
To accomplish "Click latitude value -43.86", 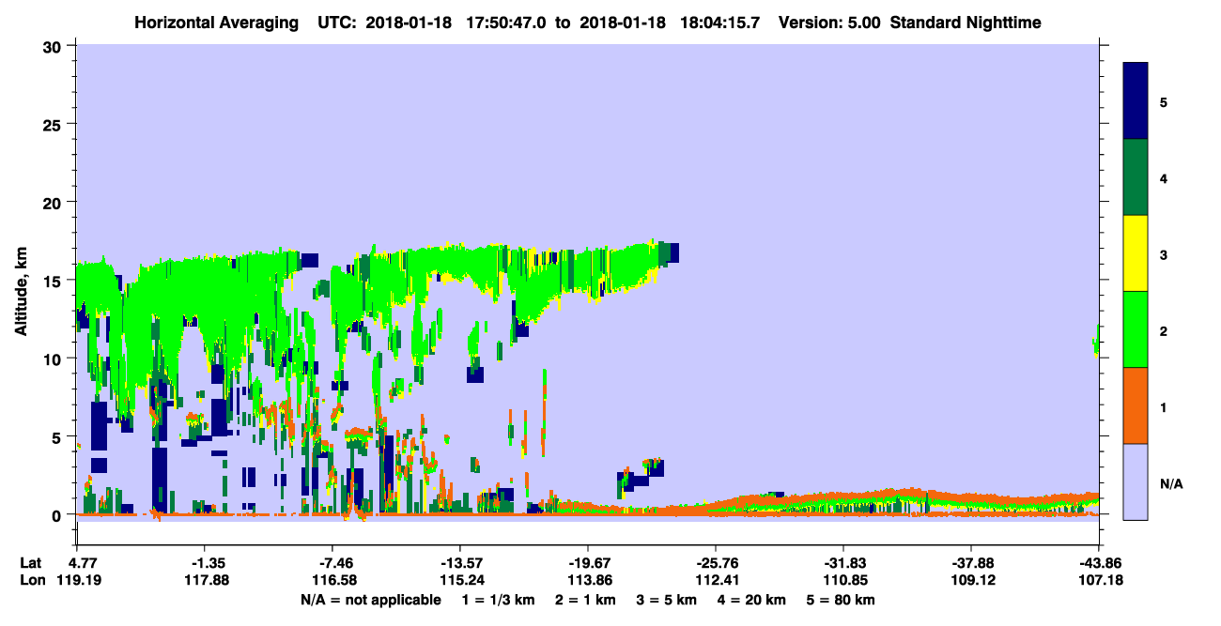I will click(x=1098, y=563).
